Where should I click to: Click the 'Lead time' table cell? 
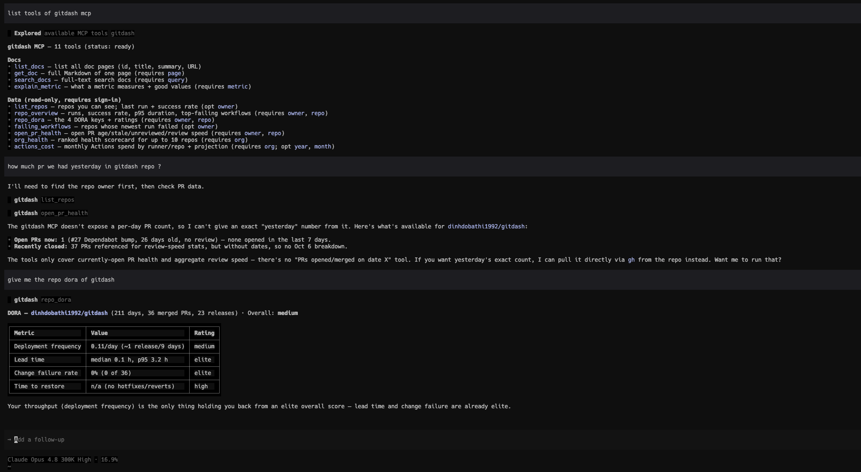click(48, 360)
